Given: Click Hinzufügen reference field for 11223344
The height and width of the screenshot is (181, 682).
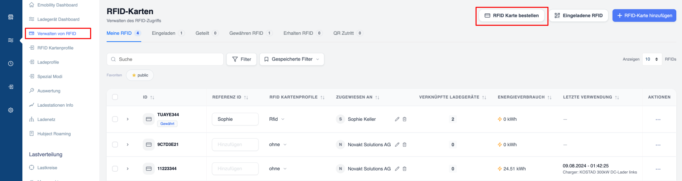Looking at the screenshot, I should (235, 169).
